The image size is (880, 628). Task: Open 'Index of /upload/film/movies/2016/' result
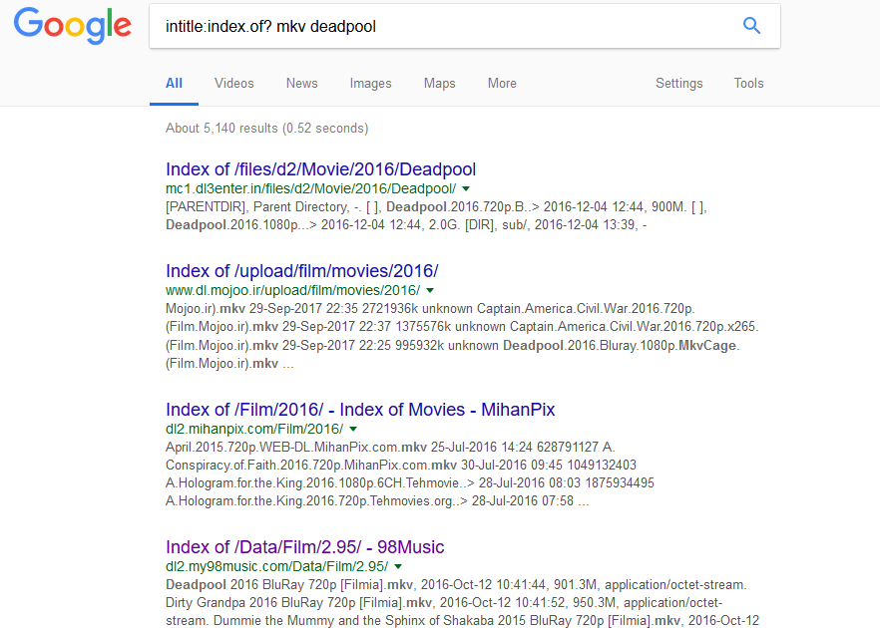(x=302, y=271)
